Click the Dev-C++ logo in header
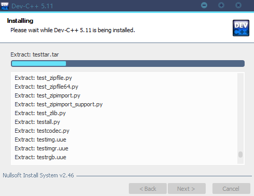Viewport: 254px width, 196px height. pos(241,28)
